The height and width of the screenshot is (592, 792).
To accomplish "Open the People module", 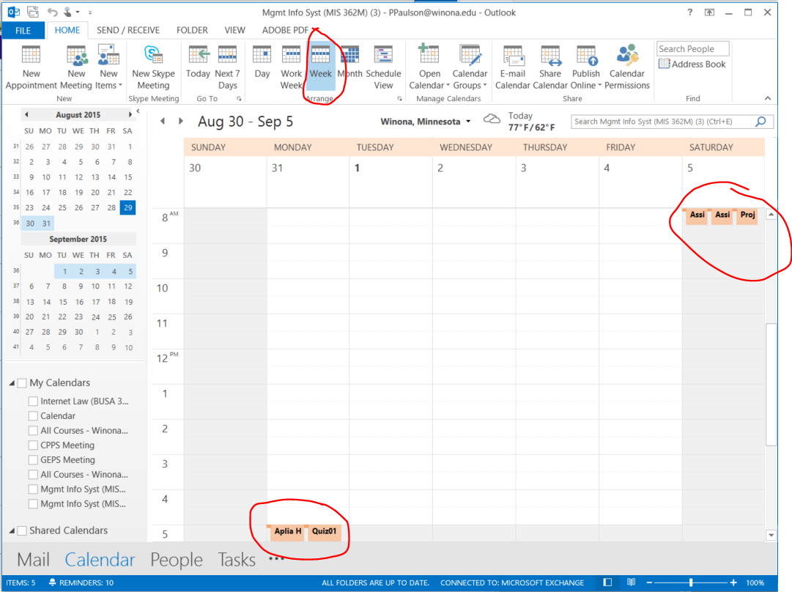I will coord(177,560).
